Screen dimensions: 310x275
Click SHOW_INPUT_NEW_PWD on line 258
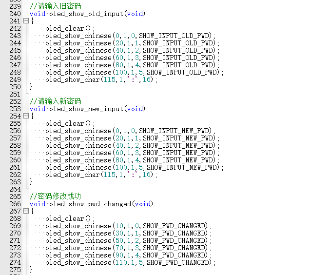tap(178, 145)
